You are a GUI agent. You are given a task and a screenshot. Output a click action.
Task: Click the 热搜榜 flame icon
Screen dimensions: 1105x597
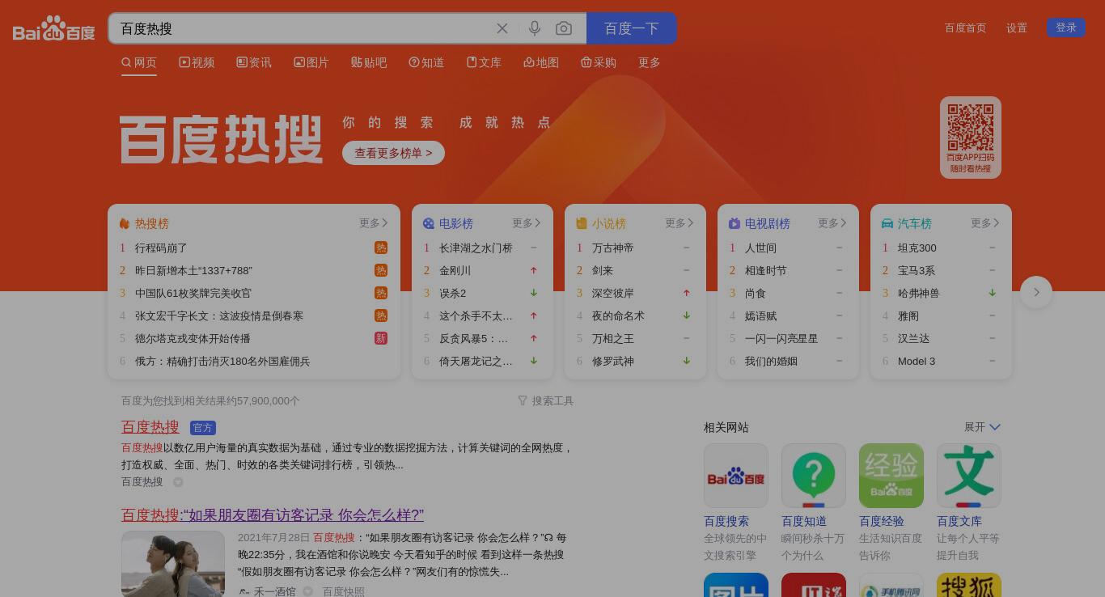[125, 223]
